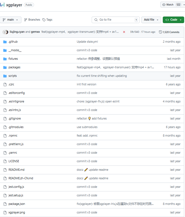The height and width of the screenshot is (217, 185).
Task: Click the gemxx author link
Action: (x=35, y=32)
